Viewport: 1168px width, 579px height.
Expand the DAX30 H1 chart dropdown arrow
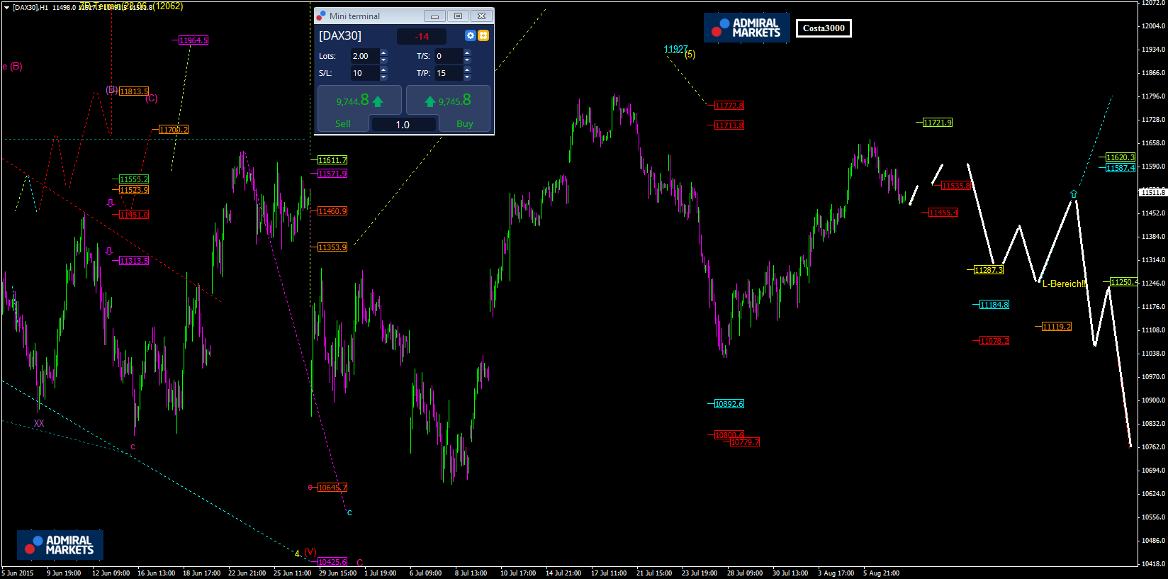tap(6, 8)
